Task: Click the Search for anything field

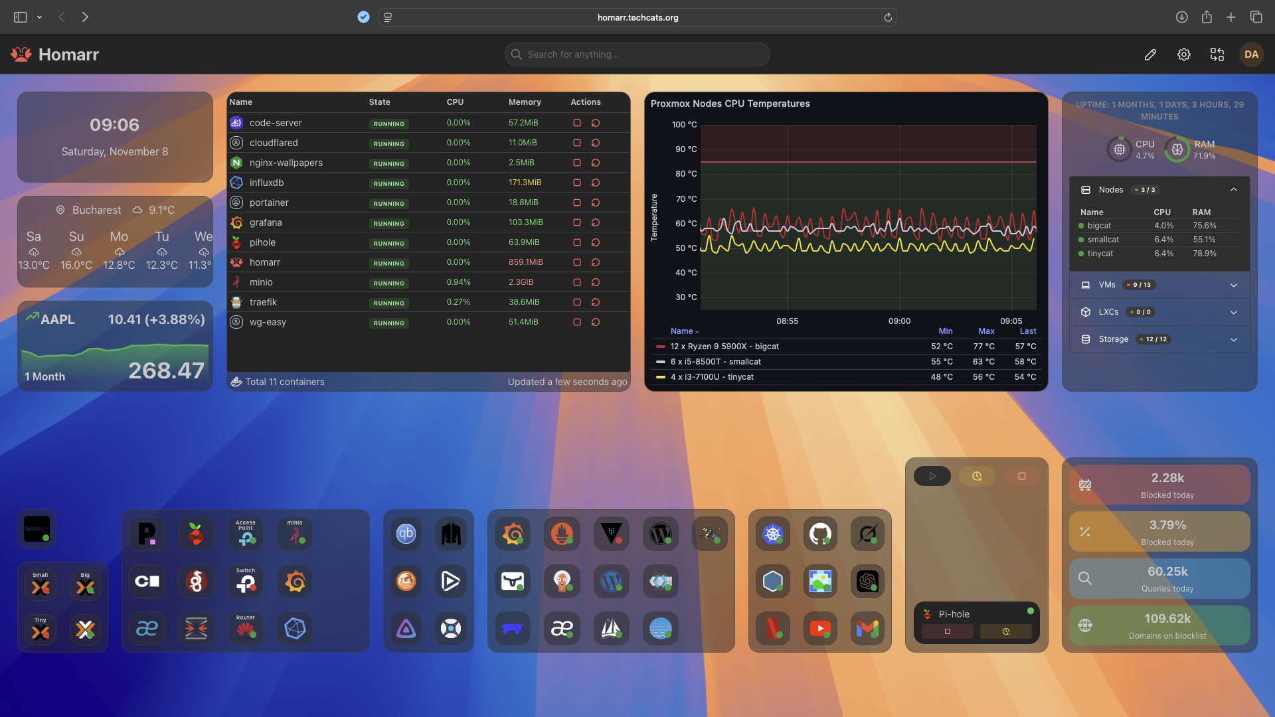Action: tap(636, 54)
